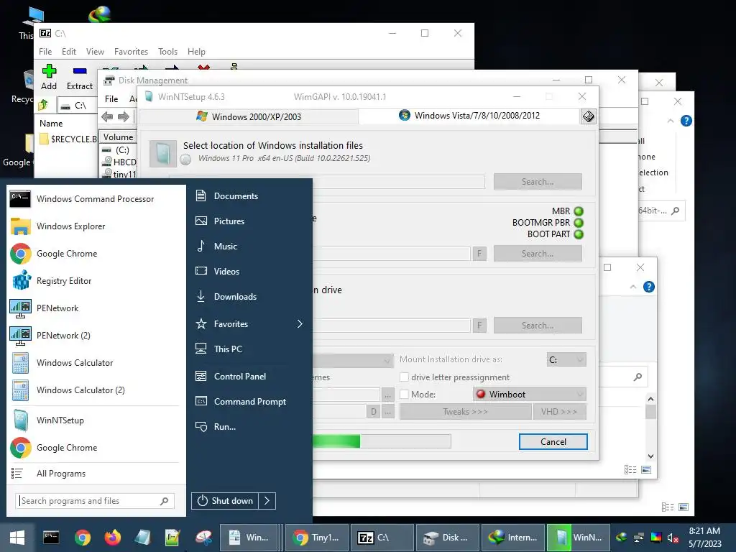Click Search... for installation files location

click(x=538, y=182)
